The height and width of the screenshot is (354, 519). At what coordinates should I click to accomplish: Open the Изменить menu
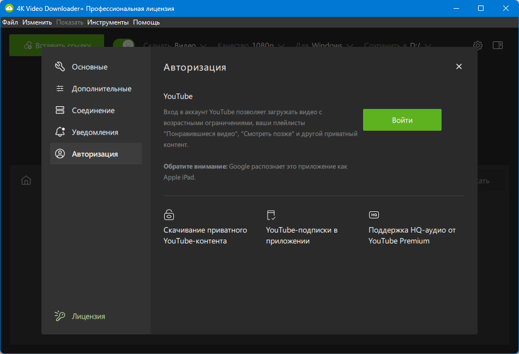tap(37, 22)
